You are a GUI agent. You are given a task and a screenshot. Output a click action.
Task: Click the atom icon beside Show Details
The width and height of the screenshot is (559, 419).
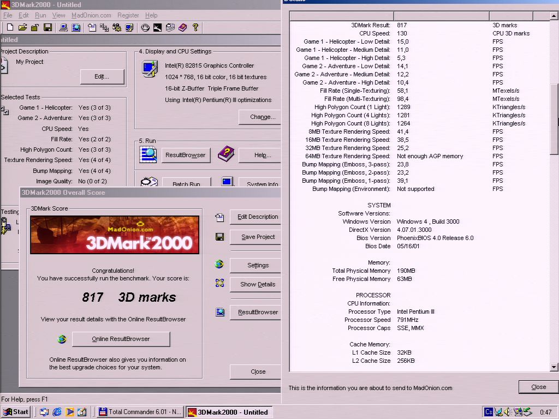click(219, 283)
